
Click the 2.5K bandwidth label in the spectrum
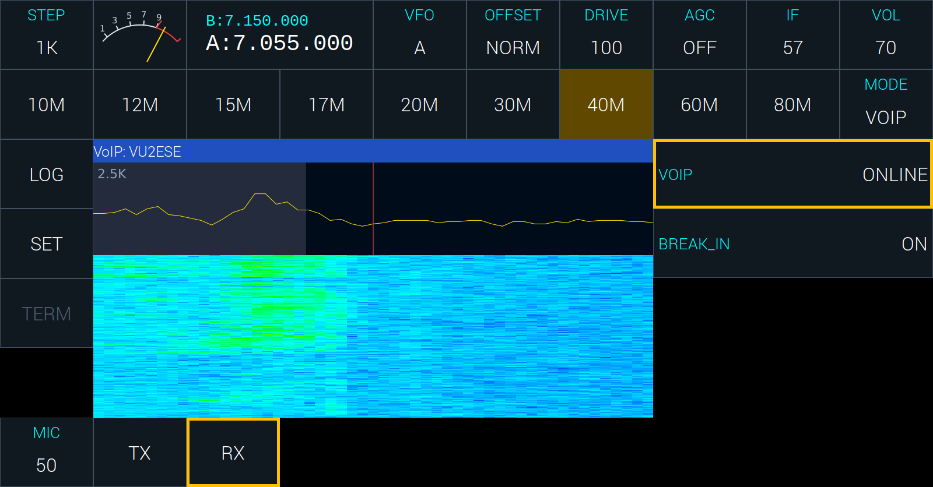112,174
